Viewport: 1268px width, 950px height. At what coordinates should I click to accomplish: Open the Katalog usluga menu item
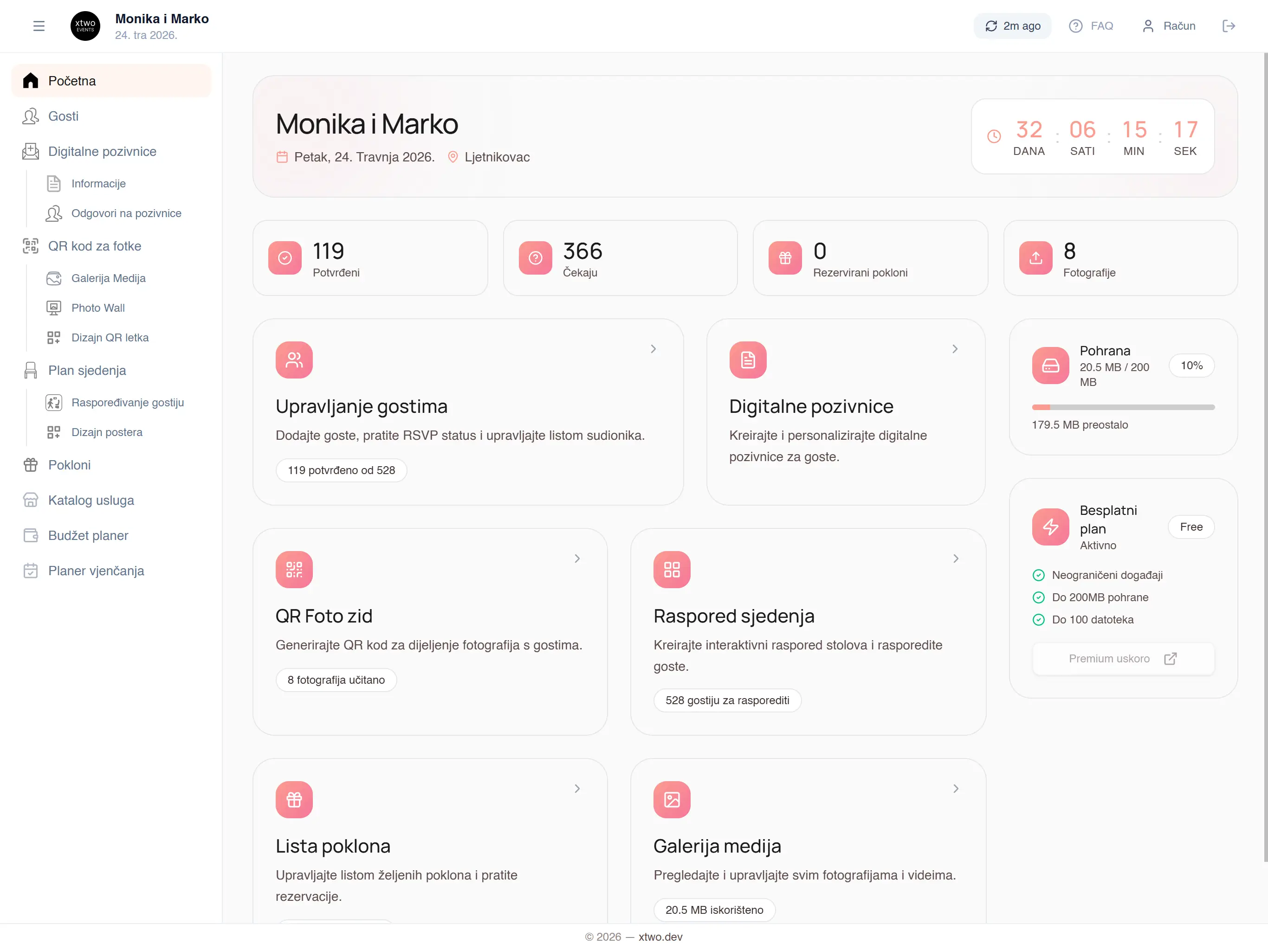[91, 500]
